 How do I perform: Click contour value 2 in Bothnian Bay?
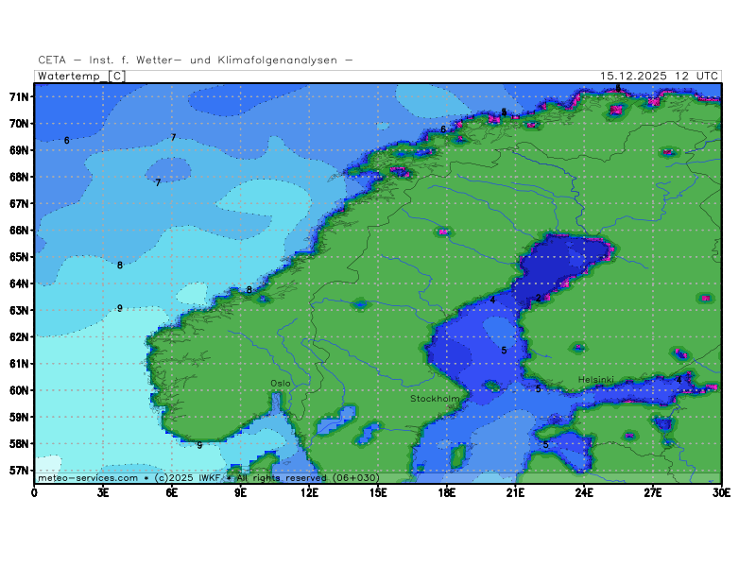(x=539, y=299)
